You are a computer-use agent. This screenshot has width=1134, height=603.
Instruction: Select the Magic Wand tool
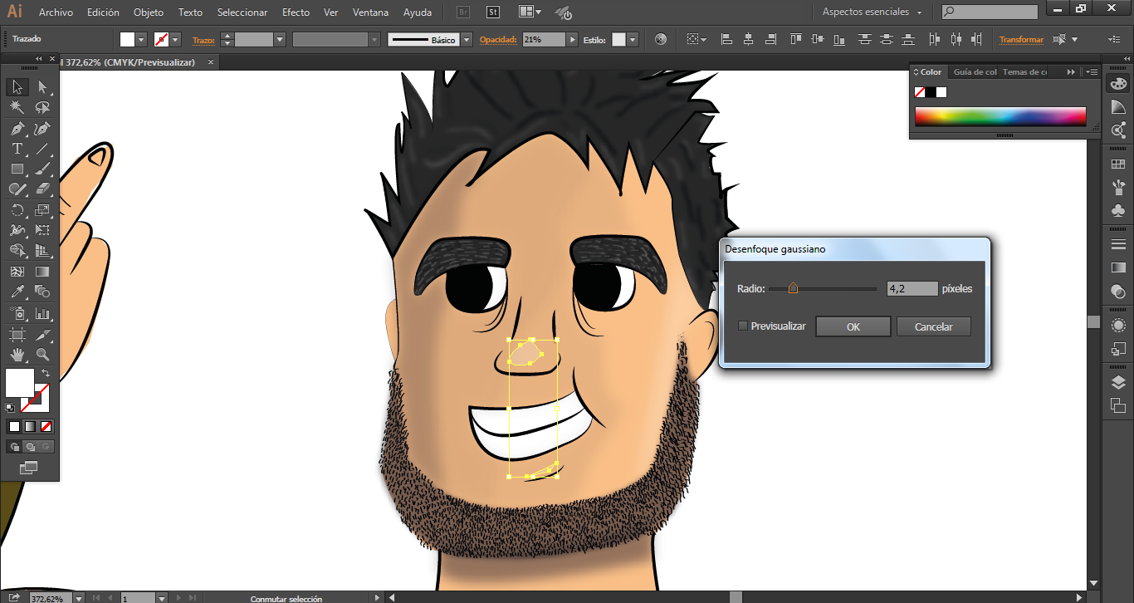coord(17,107)
